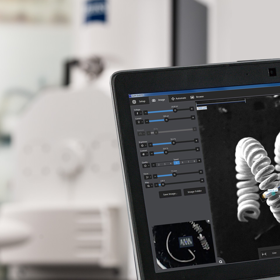
Task: Click the Save Image... button
Action: 170,194
